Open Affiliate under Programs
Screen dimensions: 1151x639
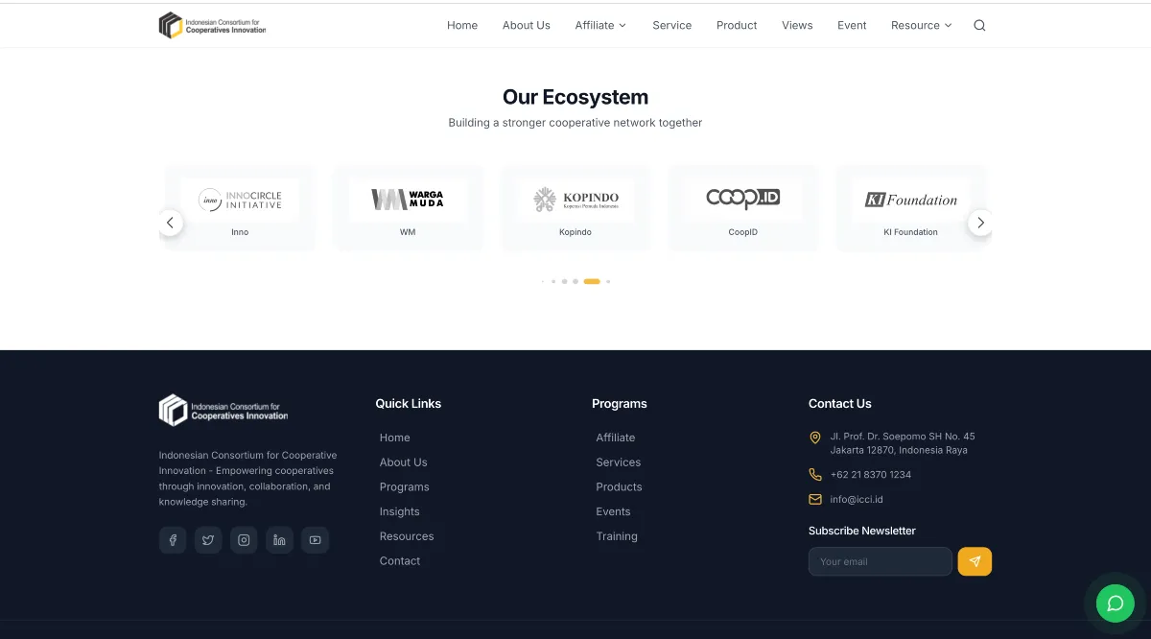coord(616,438)
